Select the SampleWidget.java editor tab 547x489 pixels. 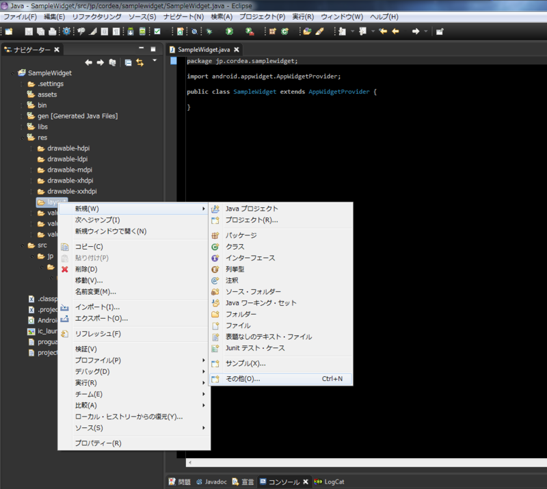pyautogui.click(x=204, y=49)
